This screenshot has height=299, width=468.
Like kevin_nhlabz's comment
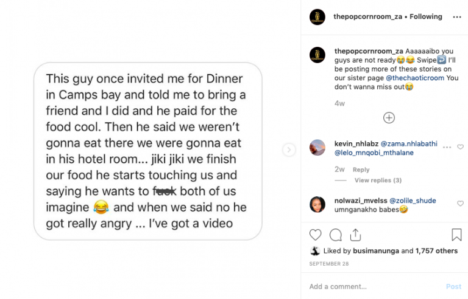click(x=460, y=147)
